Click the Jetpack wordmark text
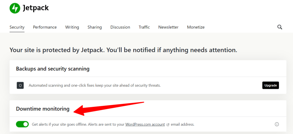The width and height of the screenshot is (293, 134). pos(36,8)
